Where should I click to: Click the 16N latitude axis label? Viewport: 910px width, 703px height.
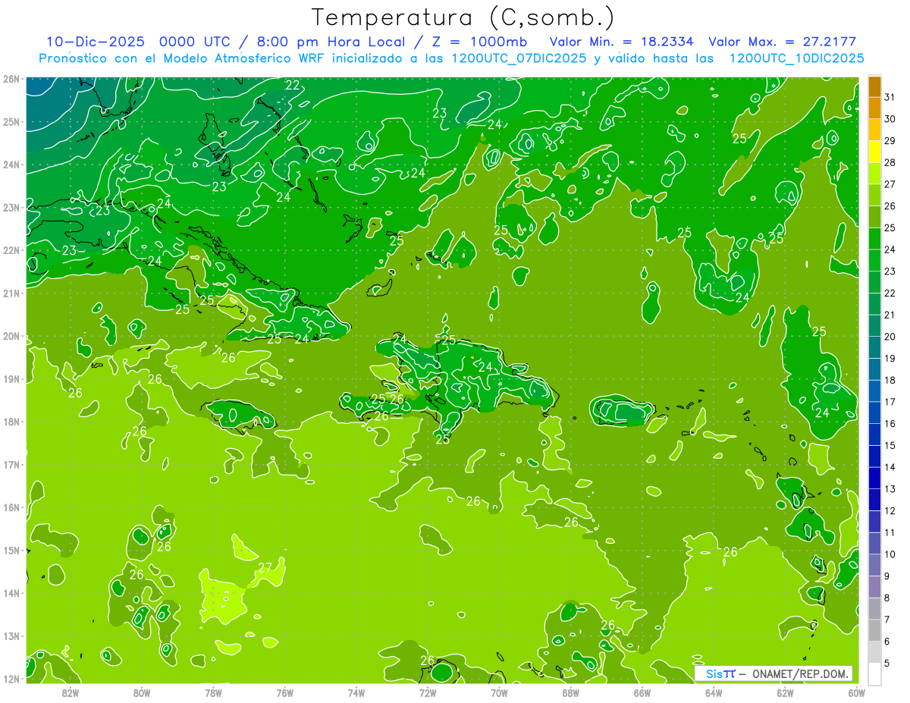pyautogui.click(x=11, y=507)
